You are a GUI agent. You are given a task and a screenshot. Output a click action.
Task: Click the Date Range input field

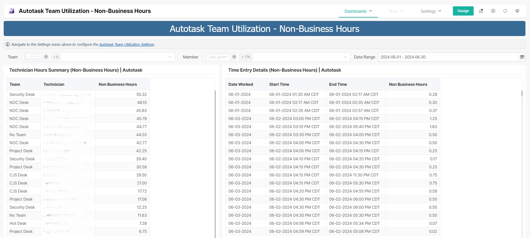[x=448, y=57]
